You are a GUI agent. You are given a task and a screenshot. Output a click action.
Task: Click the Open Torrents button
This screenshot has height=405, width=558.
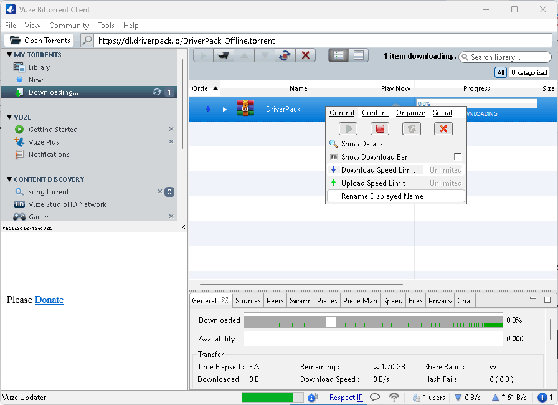pyautogui.click(x=39, y=40)
